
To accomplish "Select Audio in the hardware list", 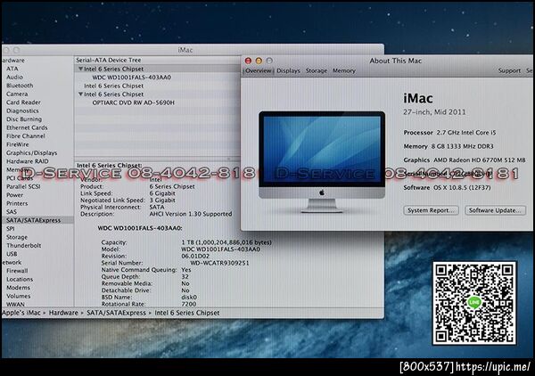I will click(x=14, y=77).
